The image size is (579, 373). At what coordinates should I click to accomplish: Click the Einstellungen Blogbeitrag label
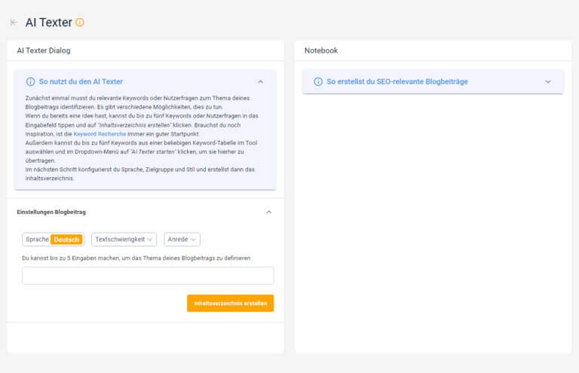[x=51, y=212]
